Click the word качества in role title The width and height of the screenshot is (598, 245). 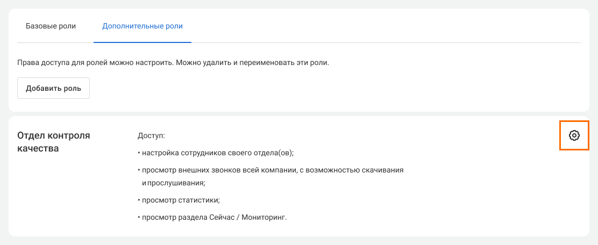pos(38,148)
